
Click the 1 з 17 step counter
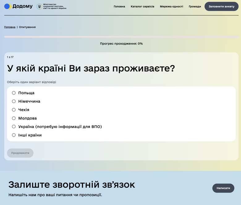(x=10, y=57)
